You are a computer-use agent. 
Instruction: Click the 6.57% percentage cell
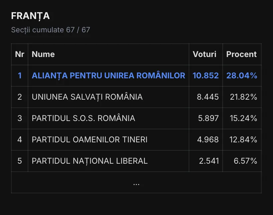[245, 161]
